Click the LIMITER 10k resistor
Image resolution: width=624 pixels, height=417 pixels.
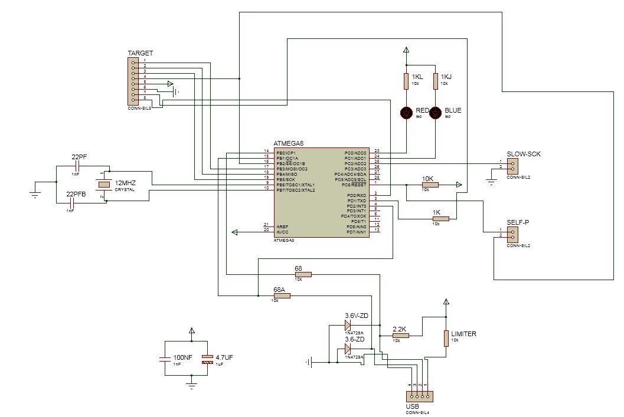point(447,339)
